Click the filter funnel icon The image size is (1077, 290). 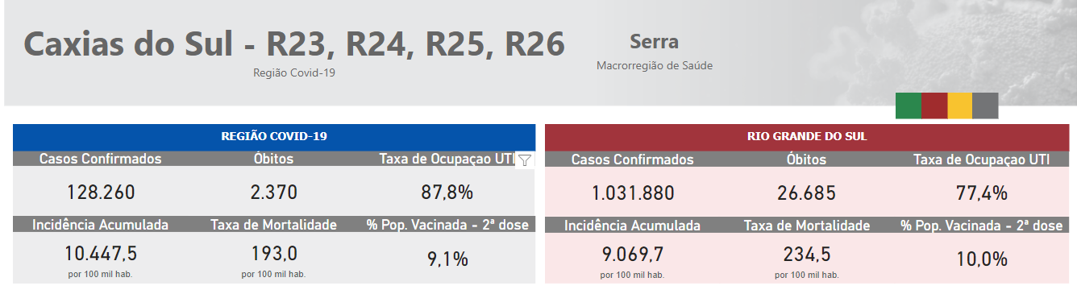pos(525,160)
